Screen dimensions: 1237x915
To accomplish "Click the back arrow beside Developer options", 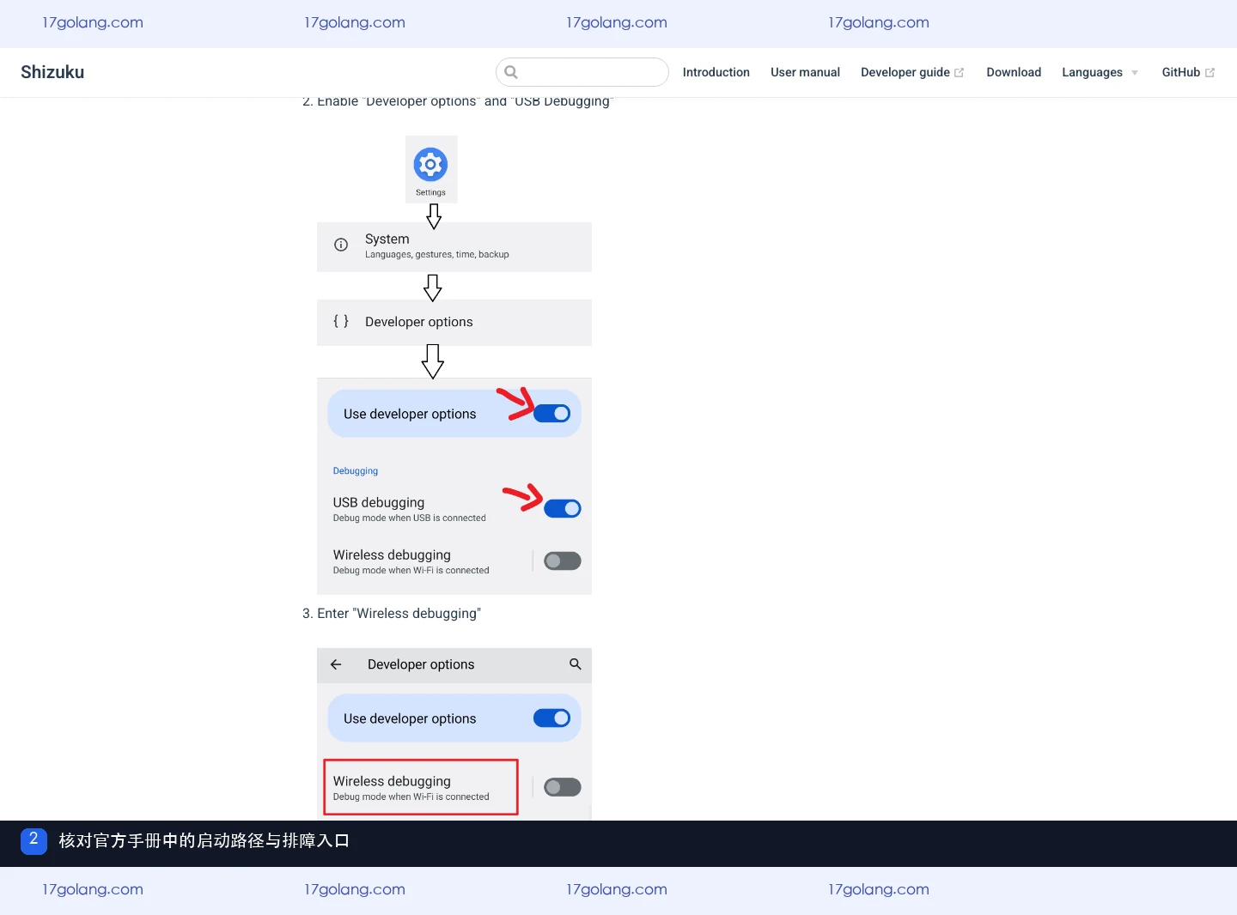I will (336, 664).
